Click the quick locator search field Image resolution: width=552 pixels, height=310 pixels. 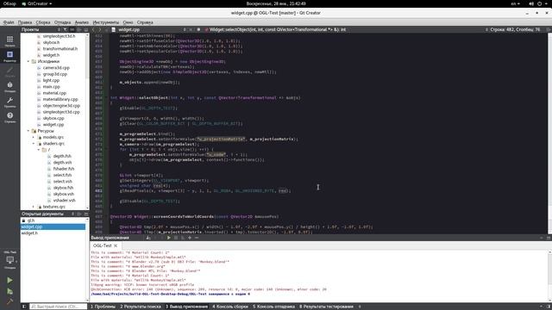[58, 307]
